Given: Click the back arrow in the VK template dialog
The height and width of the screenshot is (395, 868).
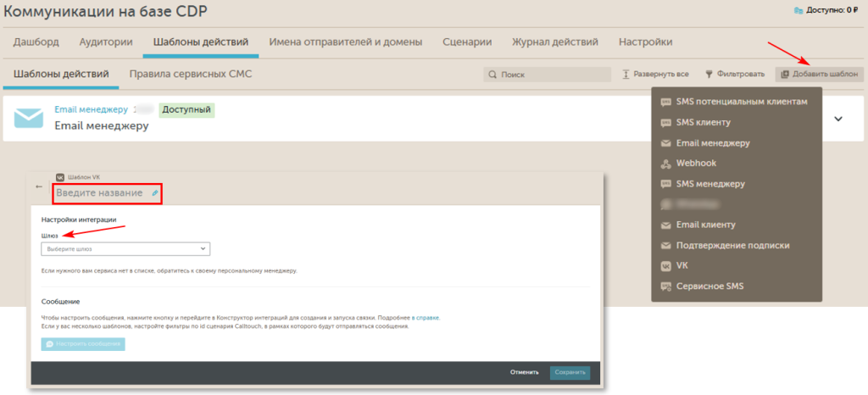Looking at the screenshot, I should pyautogui.click(x=39, y=186).
